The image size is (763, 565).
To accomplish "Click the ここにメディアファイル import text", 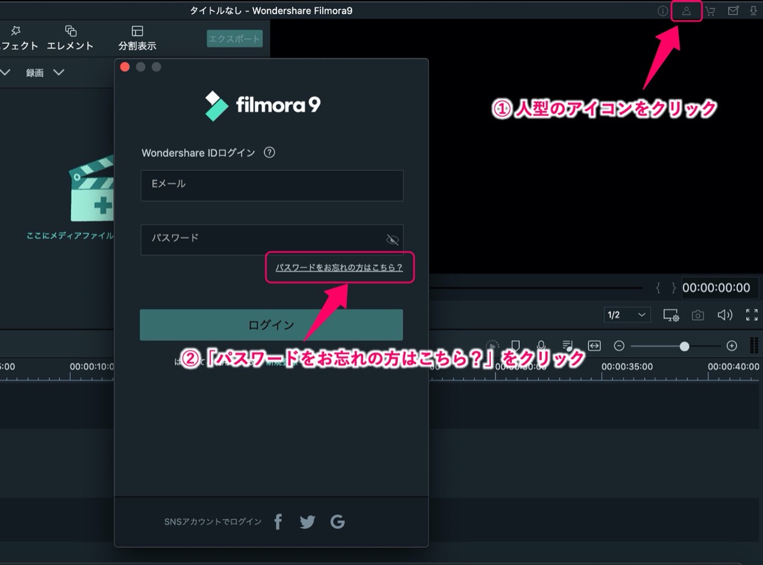I will click(x=70, y=236).
